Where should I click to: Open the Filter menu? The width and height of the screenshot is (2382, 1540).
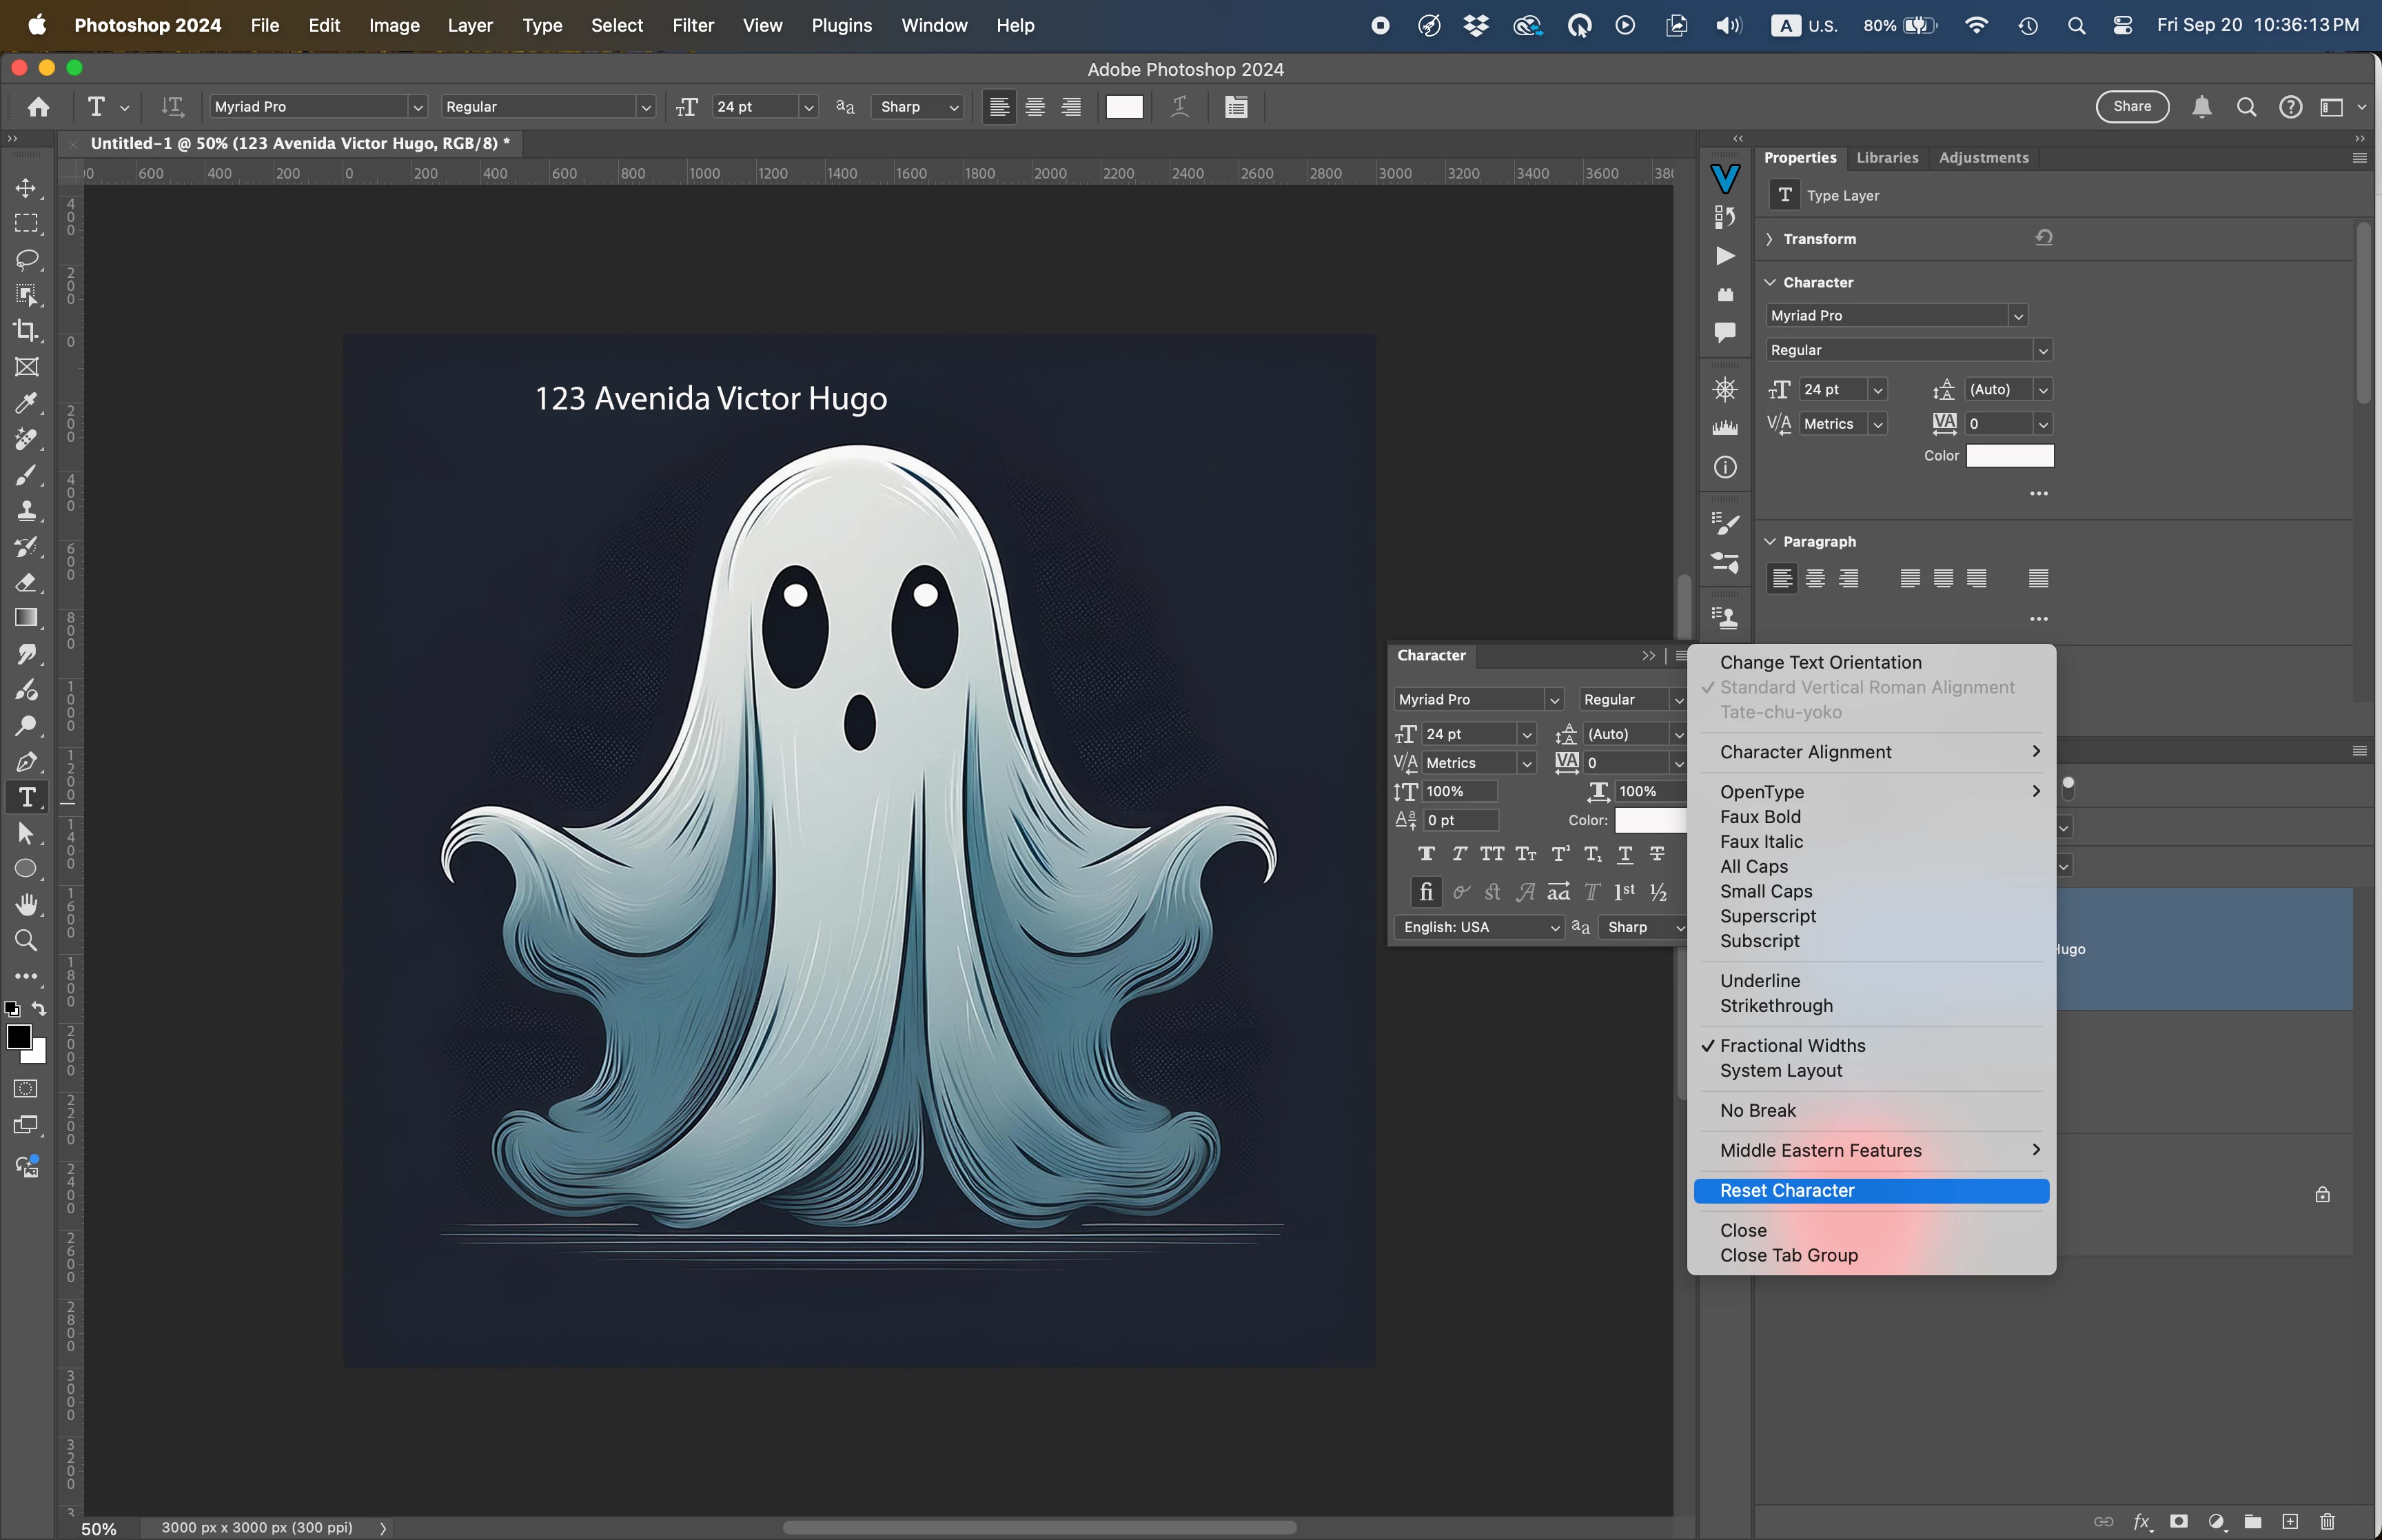tap(693, 25)
